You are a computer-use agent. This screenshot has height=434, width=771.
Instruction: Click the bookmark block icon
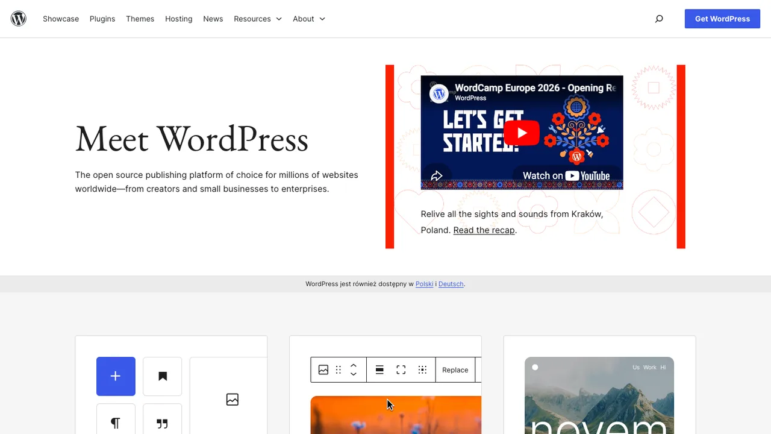163,376
